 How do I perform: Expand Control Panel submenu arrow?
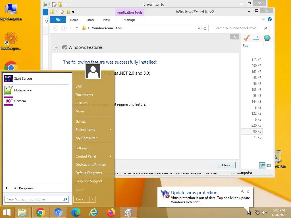pos(111,156)
